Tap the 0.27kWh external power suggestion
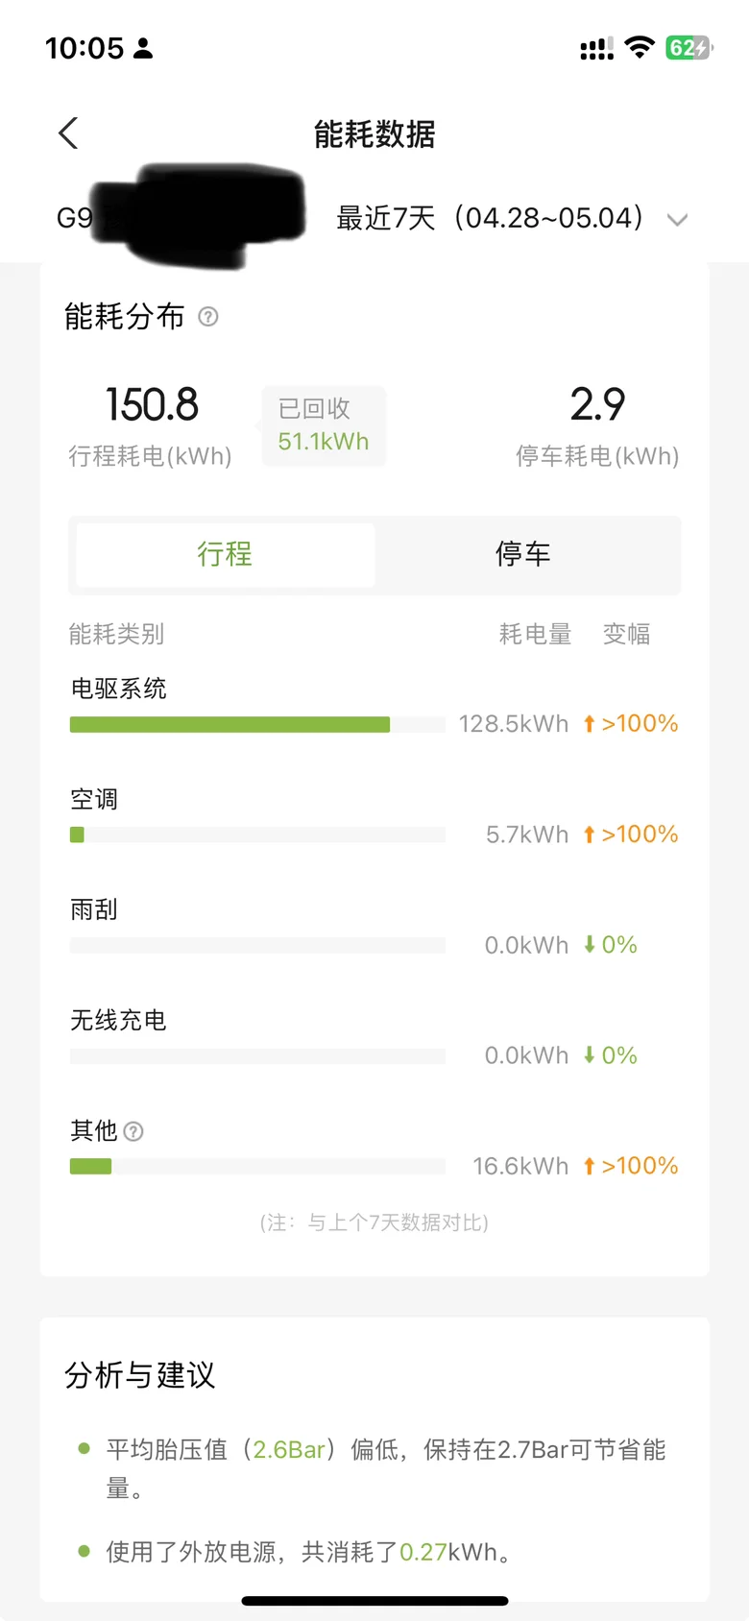The width and height of the screenshot is (749, 1621). click(309, 1552)
